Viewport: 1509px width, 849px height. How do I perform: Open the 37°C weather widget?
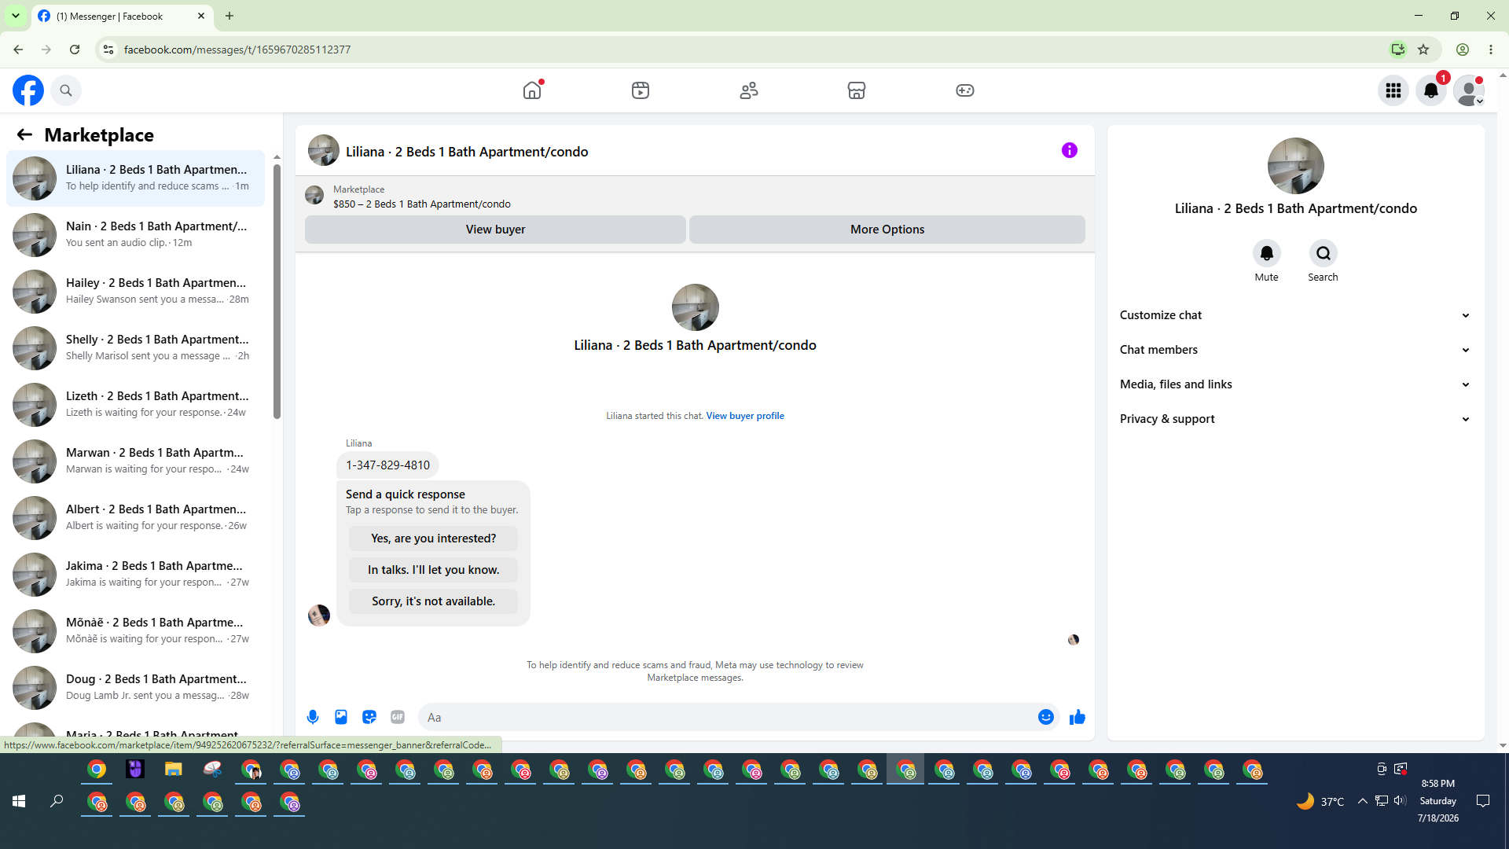coord(1320,801)
